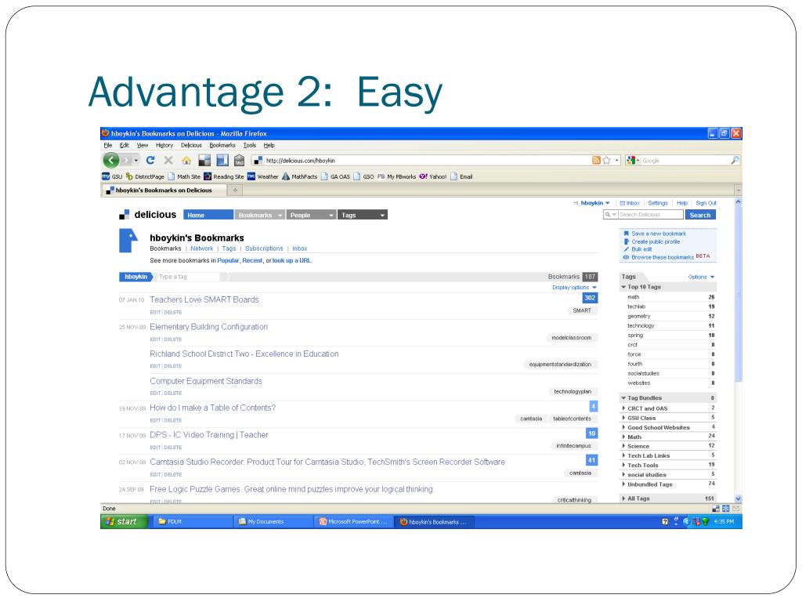Click the RSS feed icon in address bar
Viewport: 802px width, 602px height.
(x=596, y=160)
